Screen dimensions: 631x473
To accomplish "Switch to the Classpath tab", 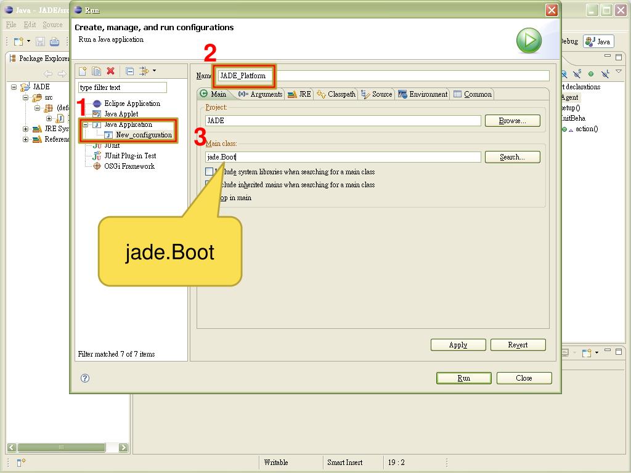I will [336, 94].
